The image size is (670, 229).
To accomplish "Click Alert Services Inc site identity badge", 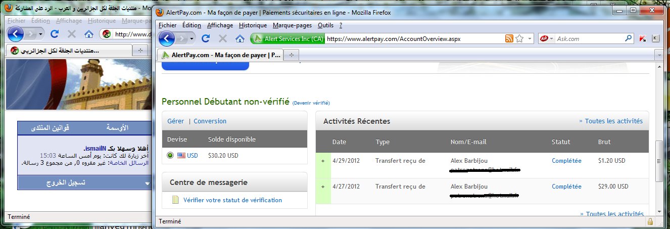I will [x=288, y=38].
